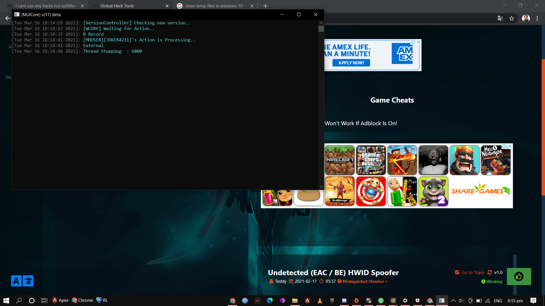The height and width of the screenshot is (306, 545).
Task: Open the Chrome profile avatar
Action: tap(526, 18)
